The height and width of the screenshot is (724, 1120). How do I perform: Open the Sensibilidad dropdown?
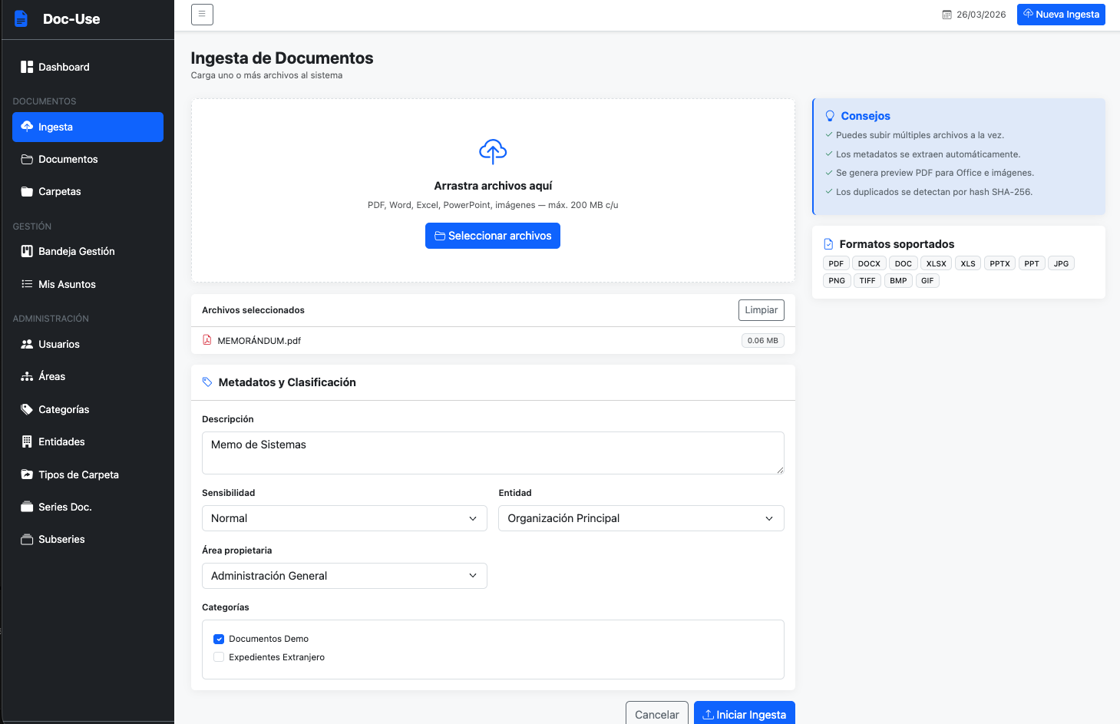point(344,518)
